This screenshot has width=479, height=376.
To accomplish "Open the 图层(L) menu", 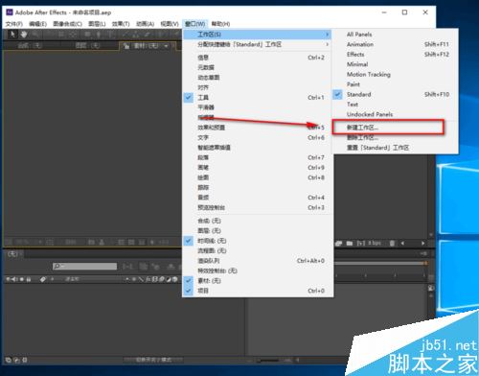I will click(97, 24).
